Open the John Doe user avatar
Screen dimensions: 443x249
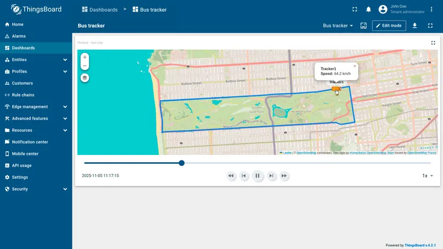383,9
